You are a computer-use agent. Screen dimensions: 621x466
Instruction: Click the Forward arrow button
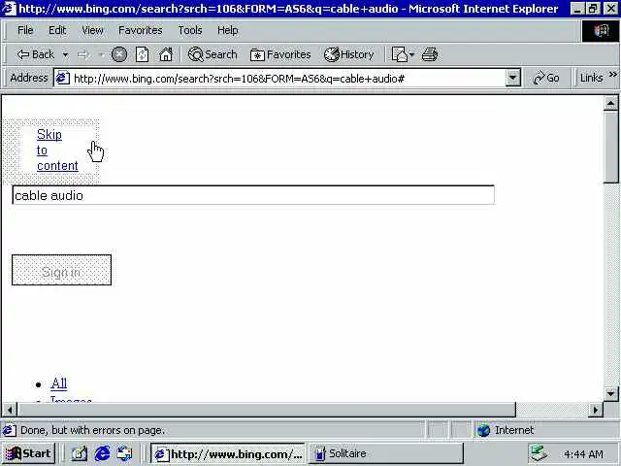[x=83, y=54]
